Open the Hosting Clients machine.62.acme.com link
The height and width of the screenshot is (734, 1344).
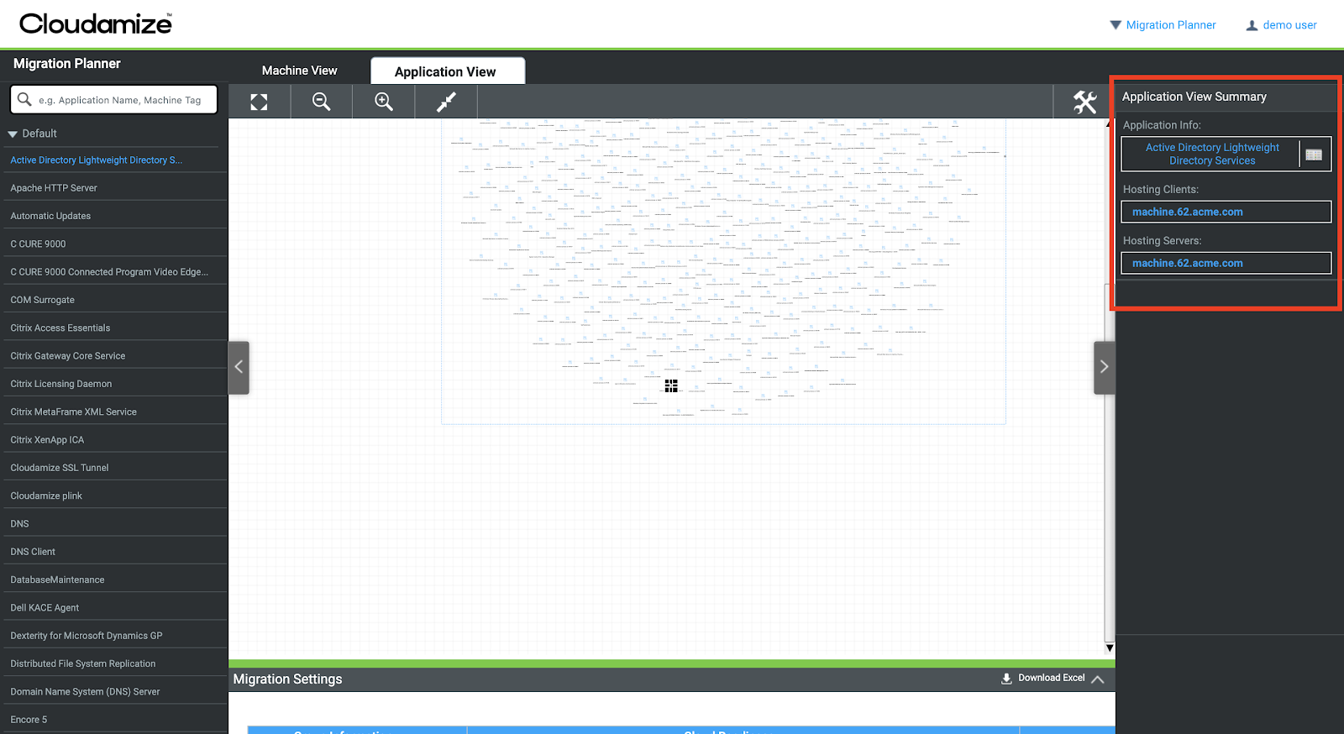point(1187,212)
